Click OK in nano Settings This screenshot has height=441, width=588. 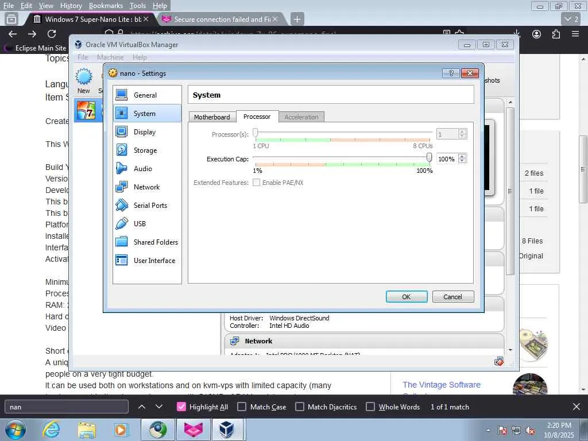407,297
